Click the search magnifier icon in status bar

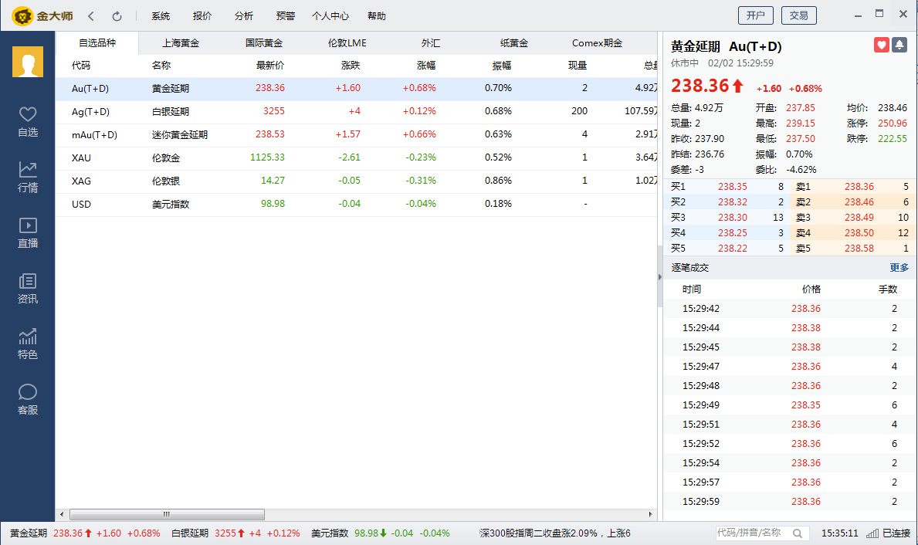click(798, 533)
